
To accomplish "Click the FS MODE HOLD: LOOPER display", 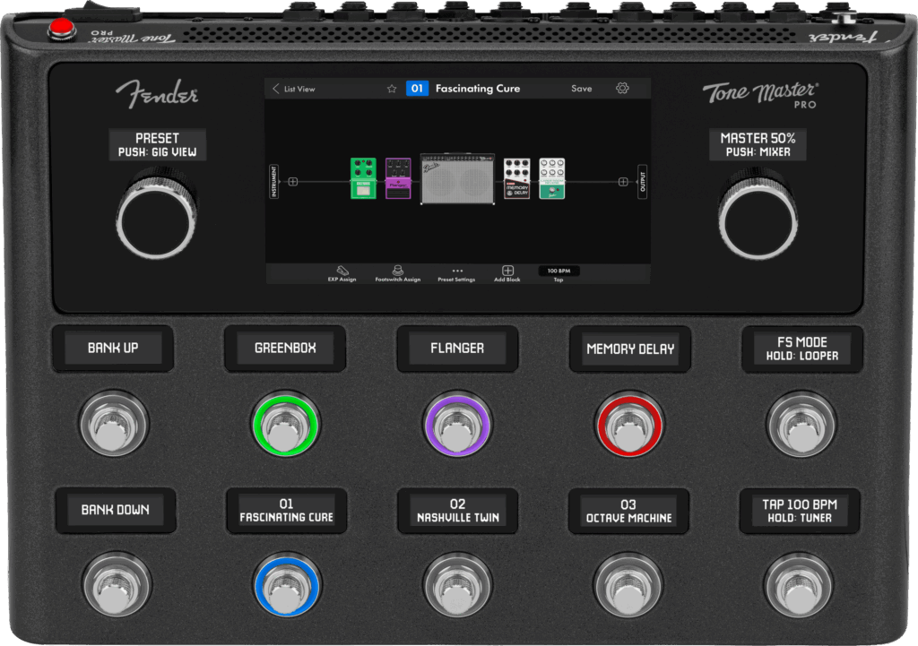I will pos(802,349).
